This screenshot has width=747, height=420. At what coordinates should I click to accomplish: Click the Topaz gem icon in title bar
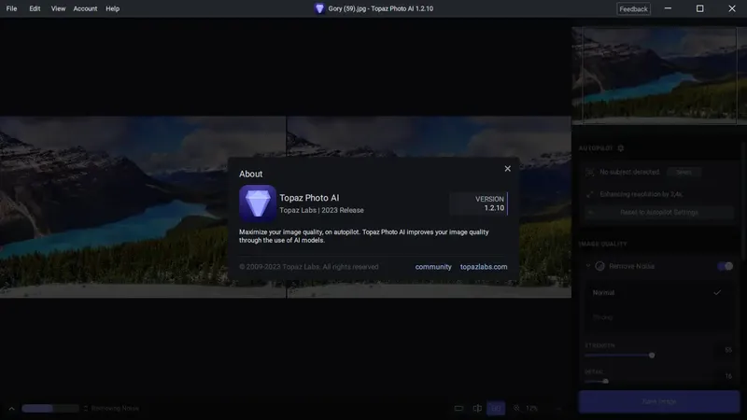coord(319,8)
